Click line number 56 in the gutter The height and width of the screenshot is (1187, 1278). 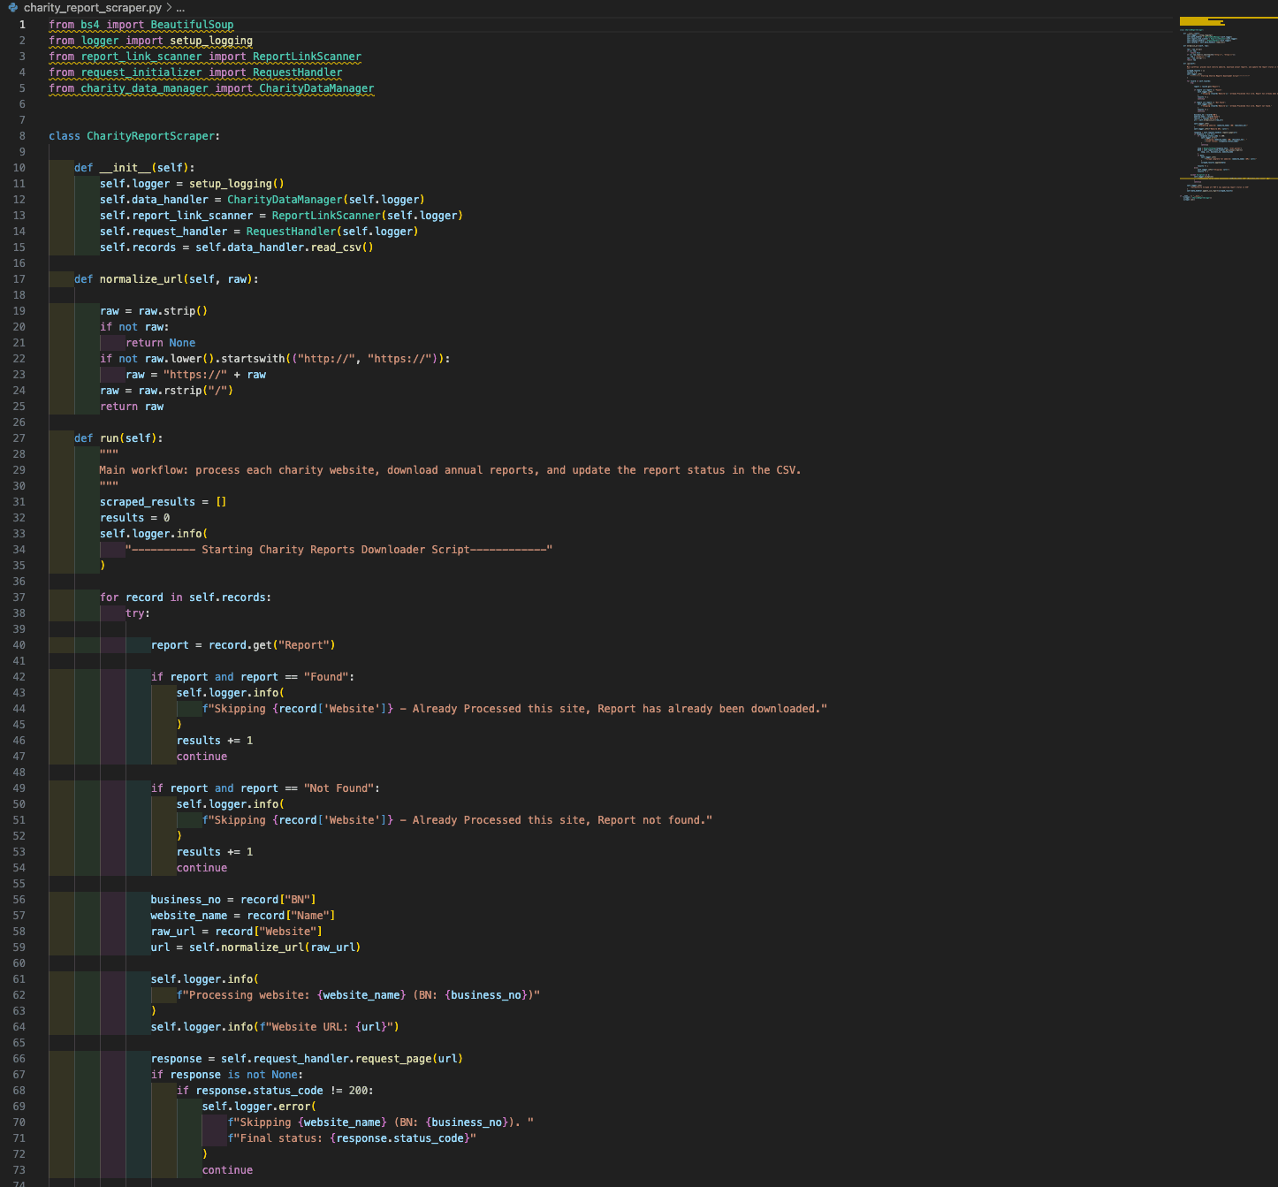tap(19, 900)
